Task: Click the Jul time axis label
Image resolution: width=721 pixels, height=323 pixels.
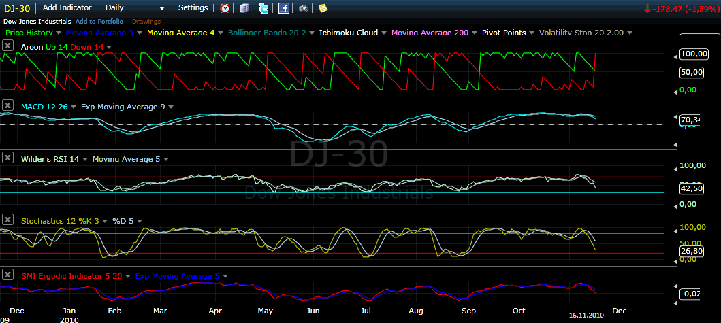Action: [x=366, y=311]
